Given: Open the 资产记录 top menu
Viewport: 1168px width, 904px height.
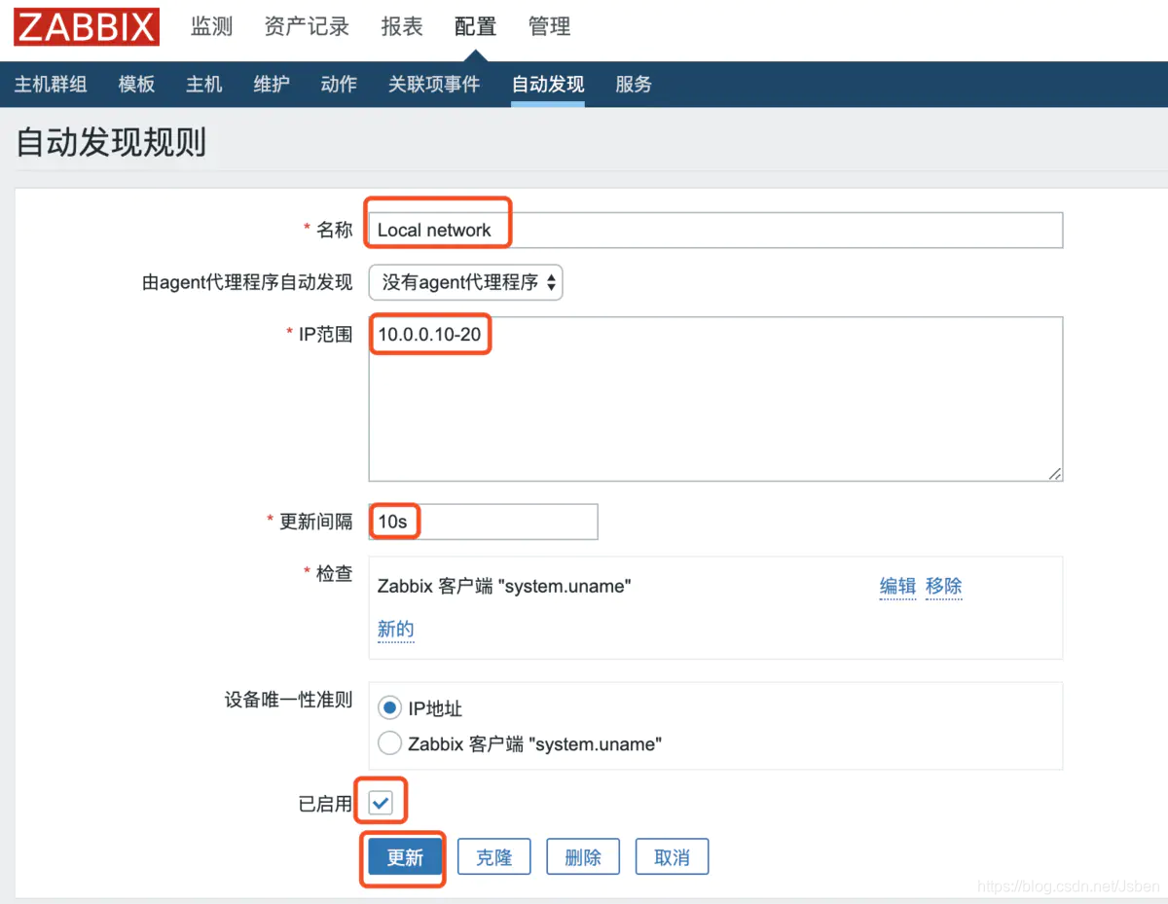Looking at the screenshot, I should click(x=307, y=26).
